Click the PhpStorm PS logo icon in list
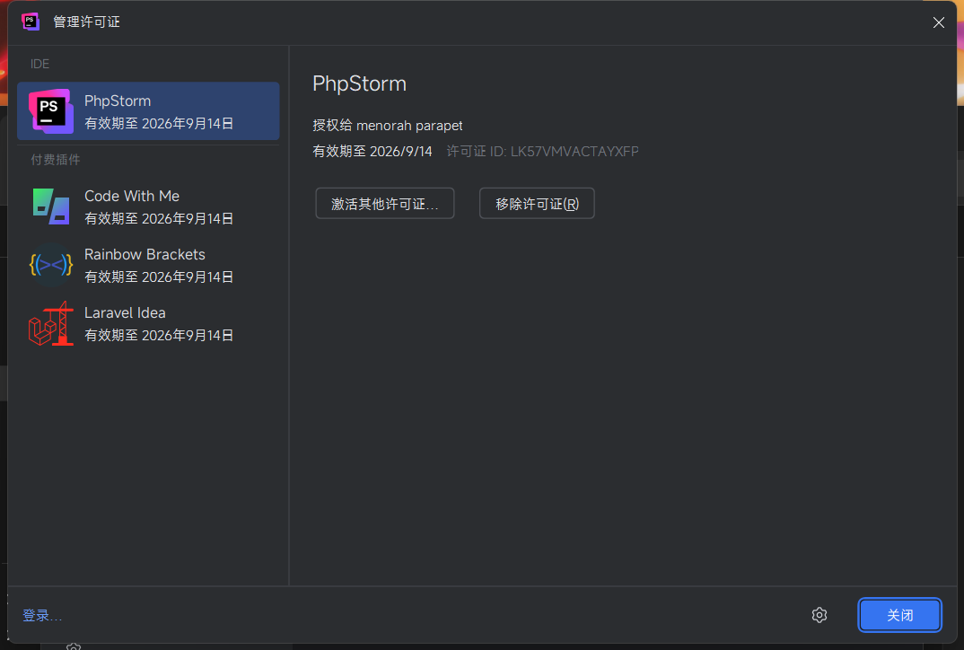Viewport: 964px width, 650px height. pos(51,111)
